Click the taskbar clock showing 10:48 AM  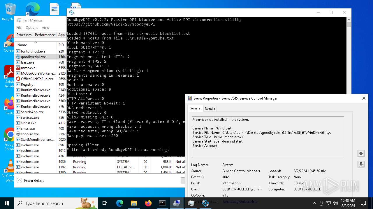pos(348,203)
